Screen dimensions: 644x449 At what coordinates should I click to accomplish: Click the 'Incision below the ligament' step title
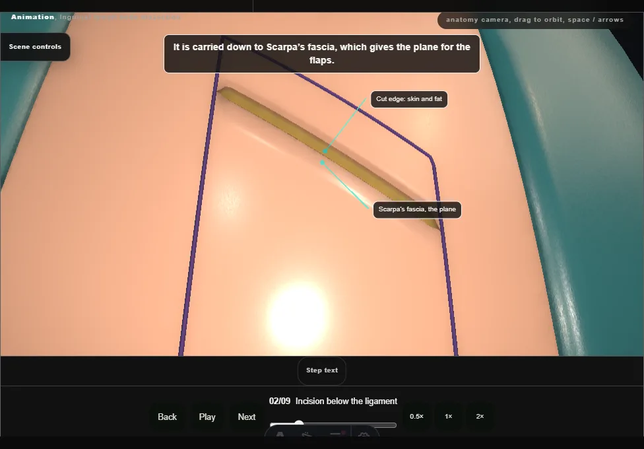(x=346, y=401)
